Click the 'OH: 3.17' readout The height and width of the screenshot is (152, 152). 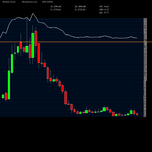tap(104, 10)
